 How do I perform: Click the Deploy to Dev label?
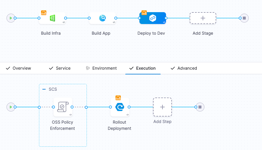[x=151, y=33]
